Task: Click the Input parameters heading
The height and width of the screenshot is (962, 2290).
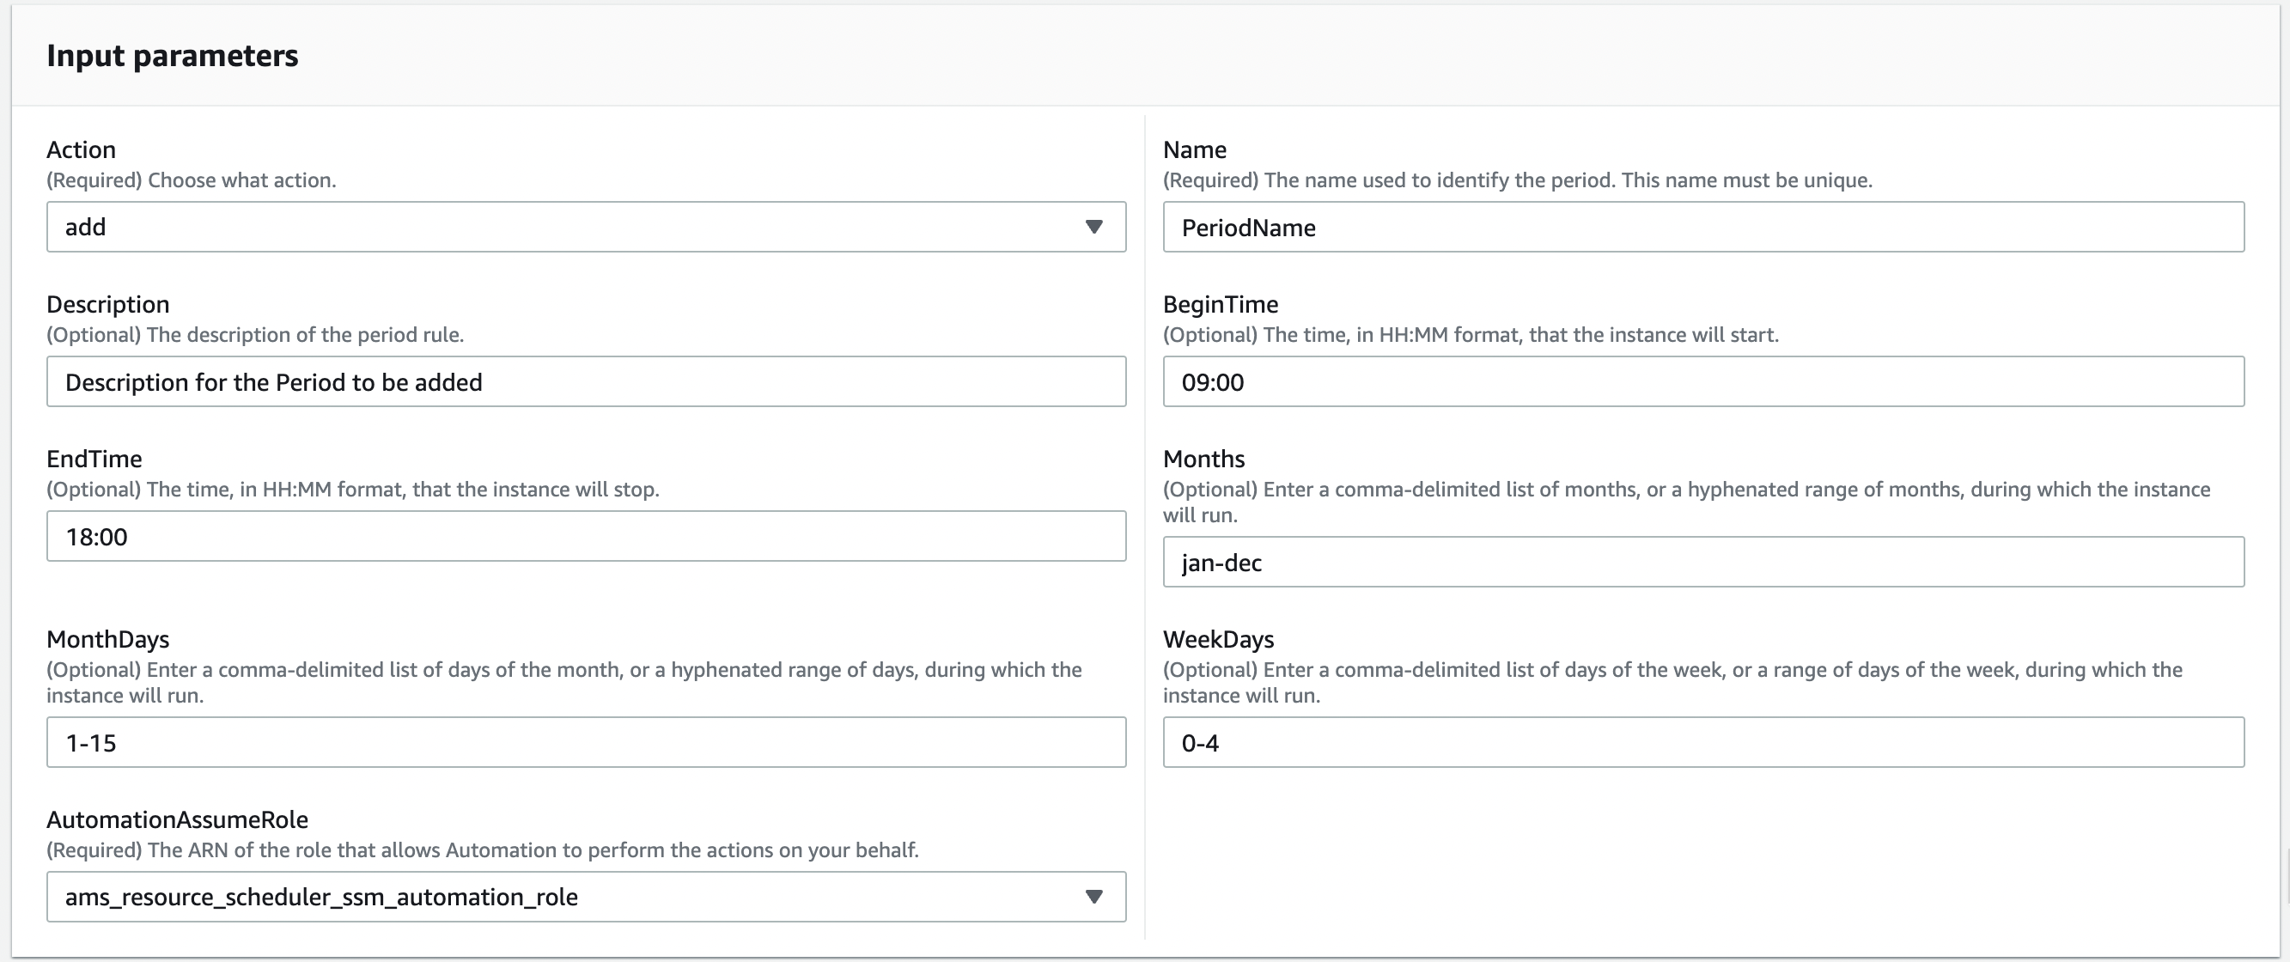Action: (174, 56)
